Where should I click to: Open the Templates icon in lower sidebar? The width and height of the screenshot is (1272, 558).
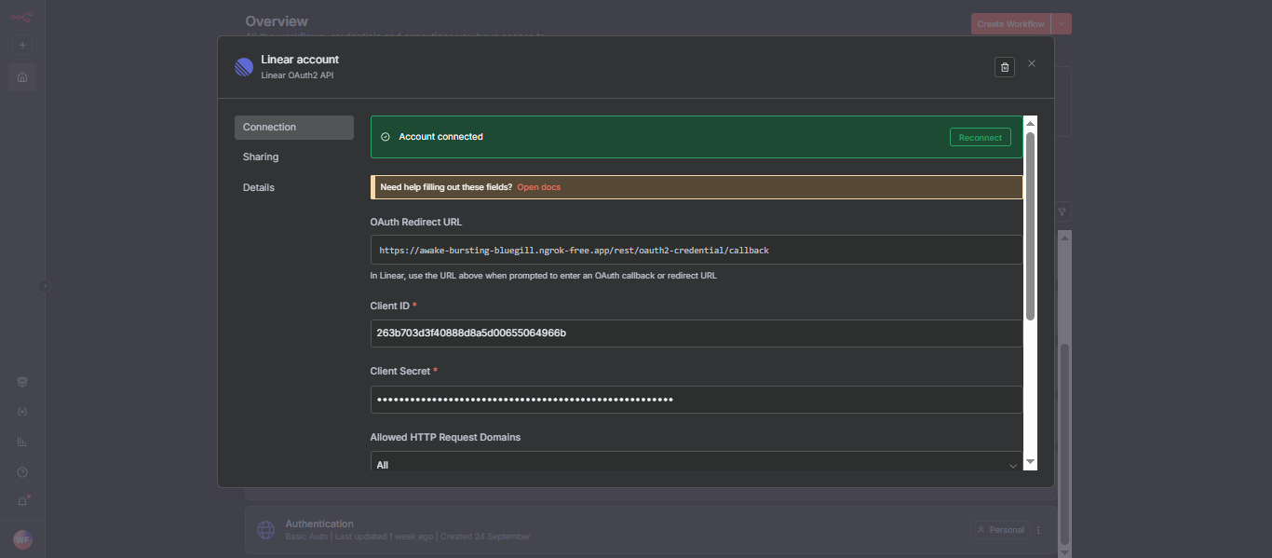coord(21,381)
